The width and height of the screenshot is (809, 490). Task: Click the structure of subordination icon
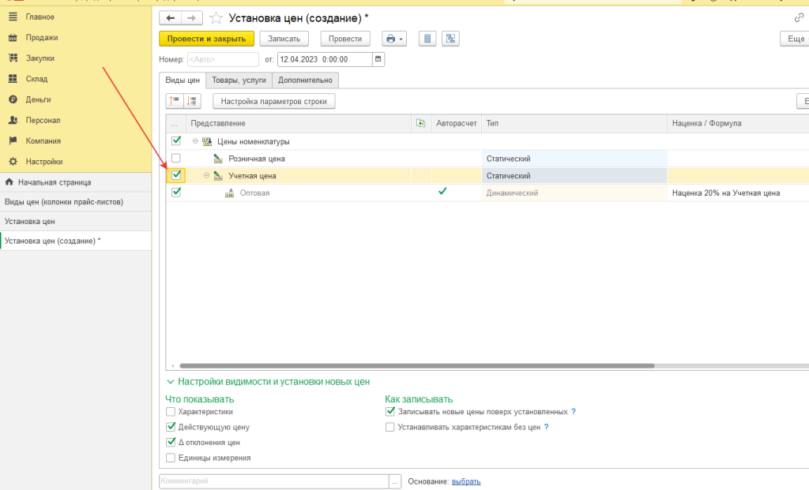pos(450,39)
